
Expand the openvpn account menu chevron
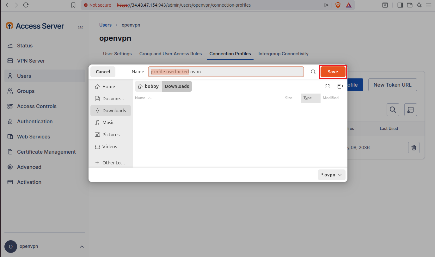point(82,247)
